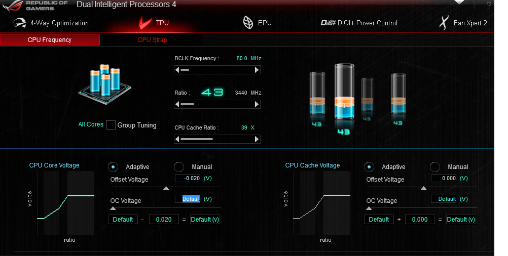The width and height of the screenshot is (508, 256).
Task: Select the rightmost core cylinder
Action: coord(398,94)
